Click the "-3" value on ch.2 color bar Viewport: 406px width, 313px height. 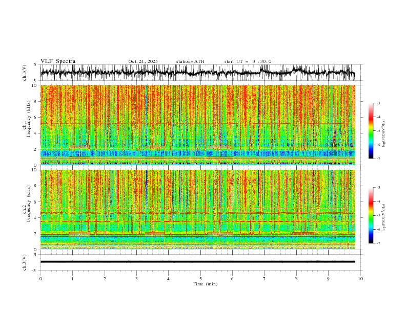pyautogui.click(x=378, y=188)
